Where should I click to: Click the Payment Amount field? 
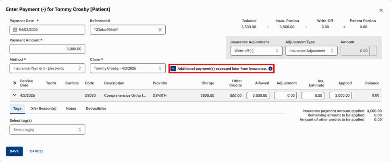coord(47,49)
